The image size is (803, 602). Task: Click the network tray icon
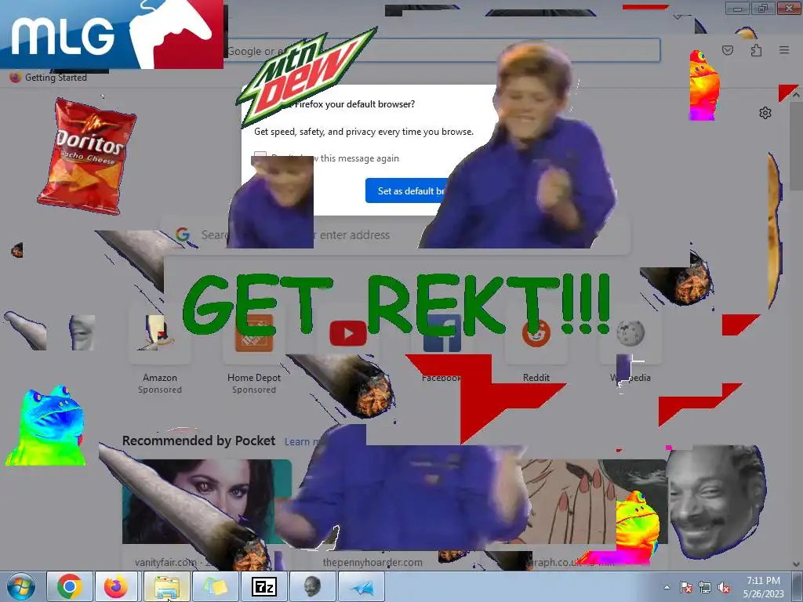705,587
